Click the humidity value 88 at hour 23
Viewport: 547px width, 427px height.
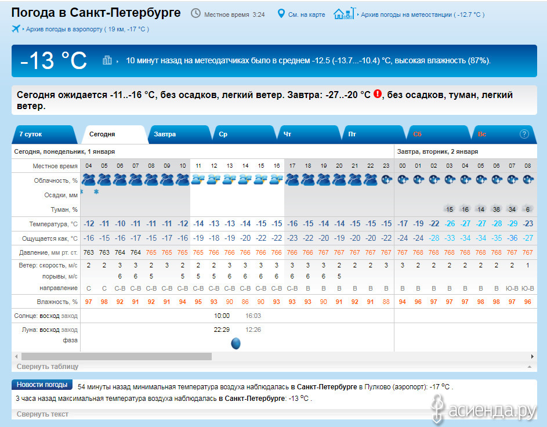[x=386, y=302]
